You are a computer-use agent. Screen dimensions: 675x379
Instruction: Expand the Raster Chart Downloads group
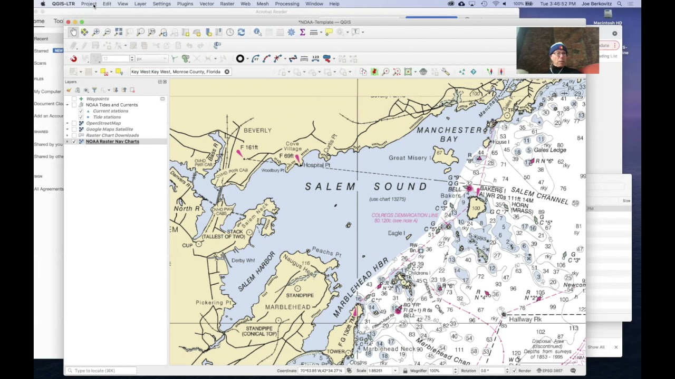67,135
